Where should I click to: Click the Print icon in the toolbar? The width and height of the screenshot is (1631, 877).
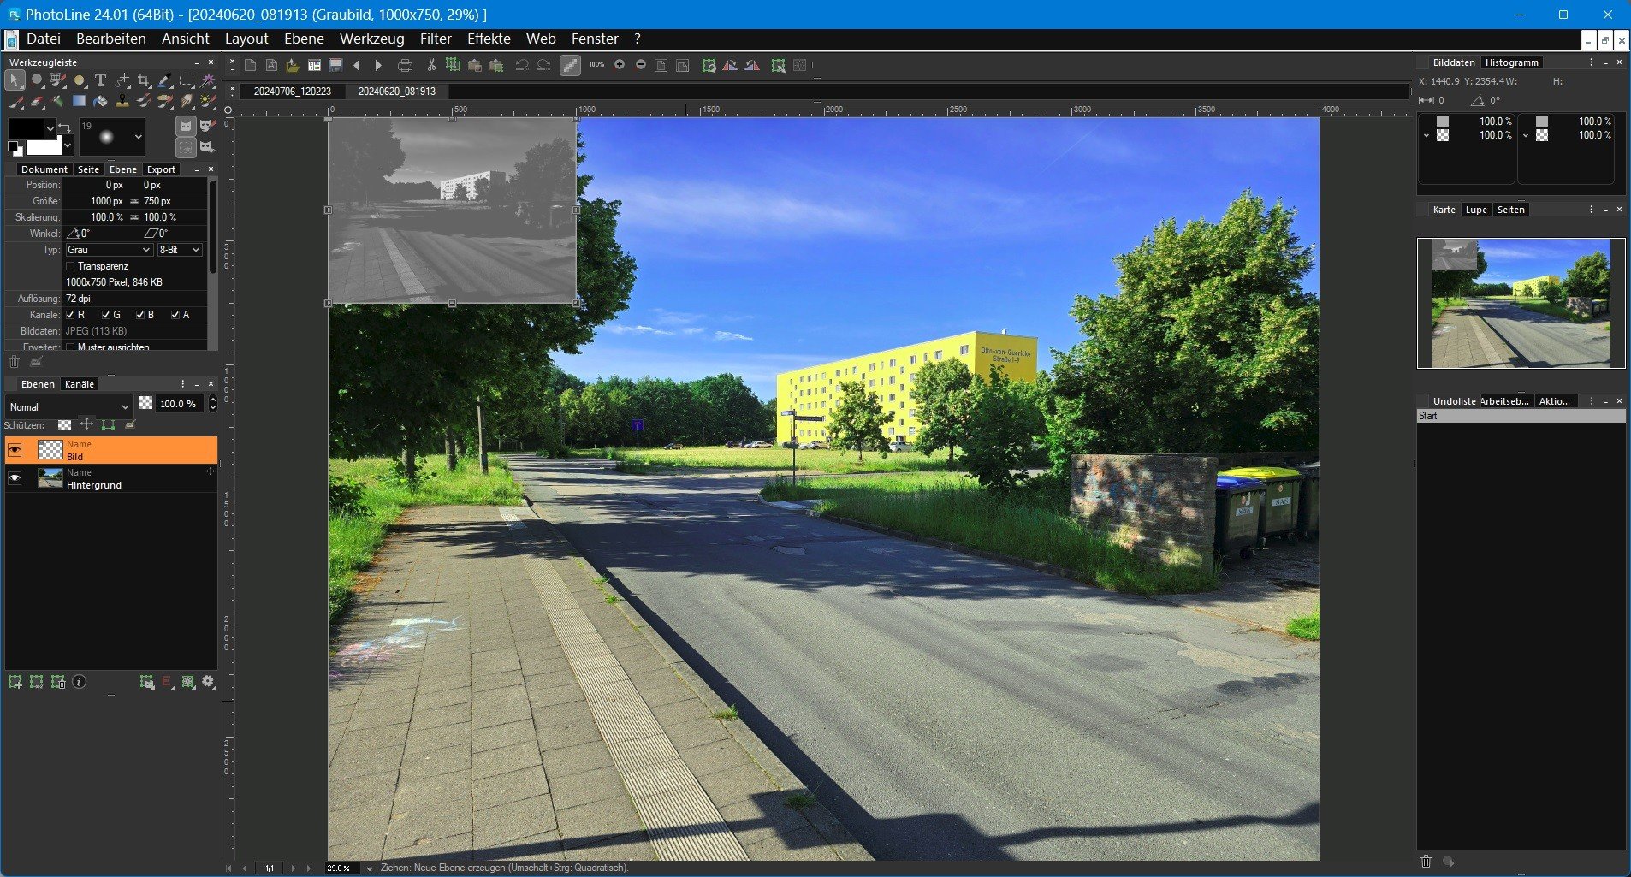pos(405,65)
